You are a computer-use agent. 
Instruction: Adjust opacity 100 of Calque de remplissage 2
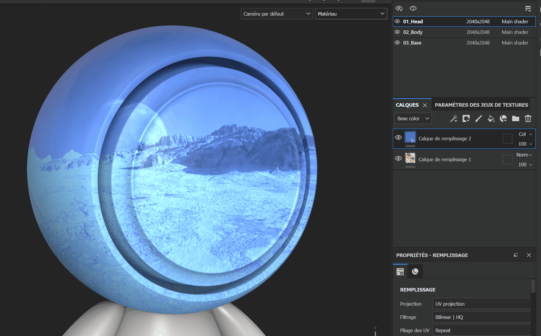(525, 144)
